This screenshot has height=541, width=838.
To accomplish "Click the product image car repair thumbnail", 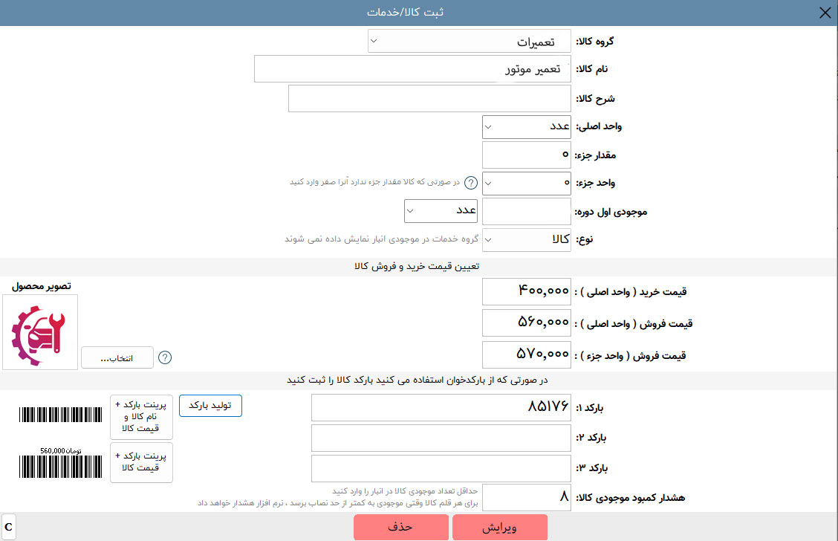I will point(40,332).
